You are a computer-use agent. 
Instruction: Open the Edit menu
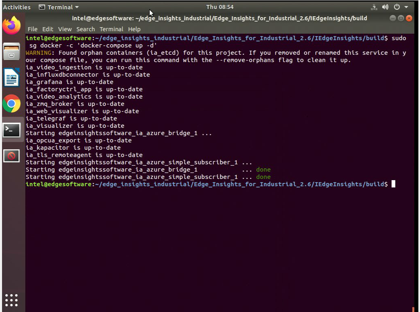48,29
